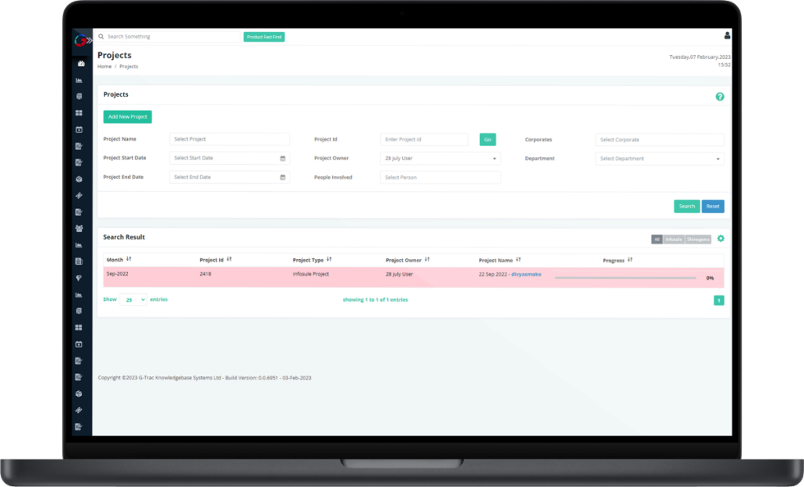The width and height of the screenshot is (804, 487).
Task: Click the dashboard icon atop the sidebar
Action: click(80, 64)
